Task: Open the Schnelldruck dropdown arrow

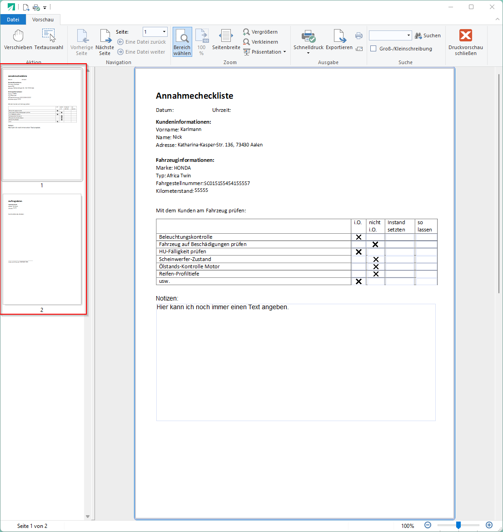Action: [308, 53]
